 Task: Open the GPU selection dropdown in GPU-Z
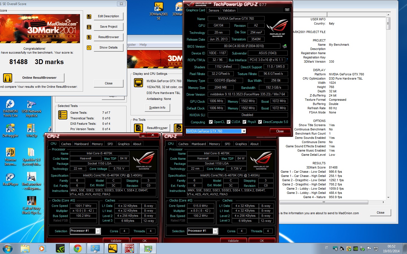pos(244,131)
